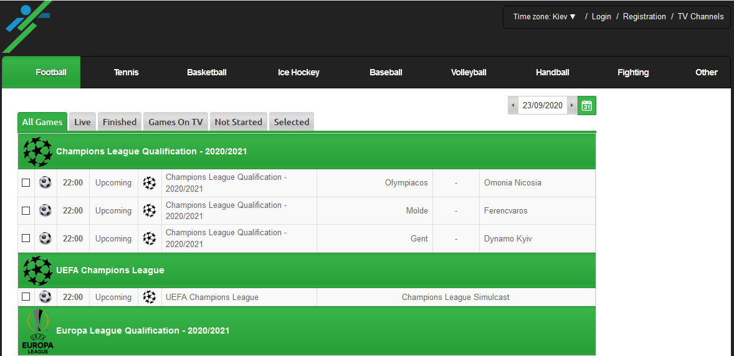Viewport: 734px width, 356px height.
Task: Click the competition name in the Olympiacos row
Action: pos(226,183)
